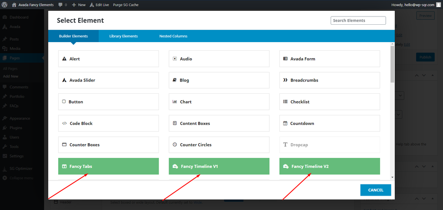Open the New menu in admin bar
Screen dimensions: 443x210
pyautogui.click(x=79, y=4)
